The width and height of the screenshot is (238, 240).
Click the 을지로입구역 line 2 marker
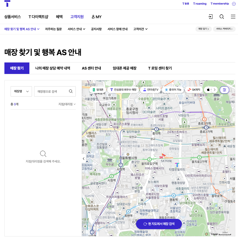(x=150, y=159)
